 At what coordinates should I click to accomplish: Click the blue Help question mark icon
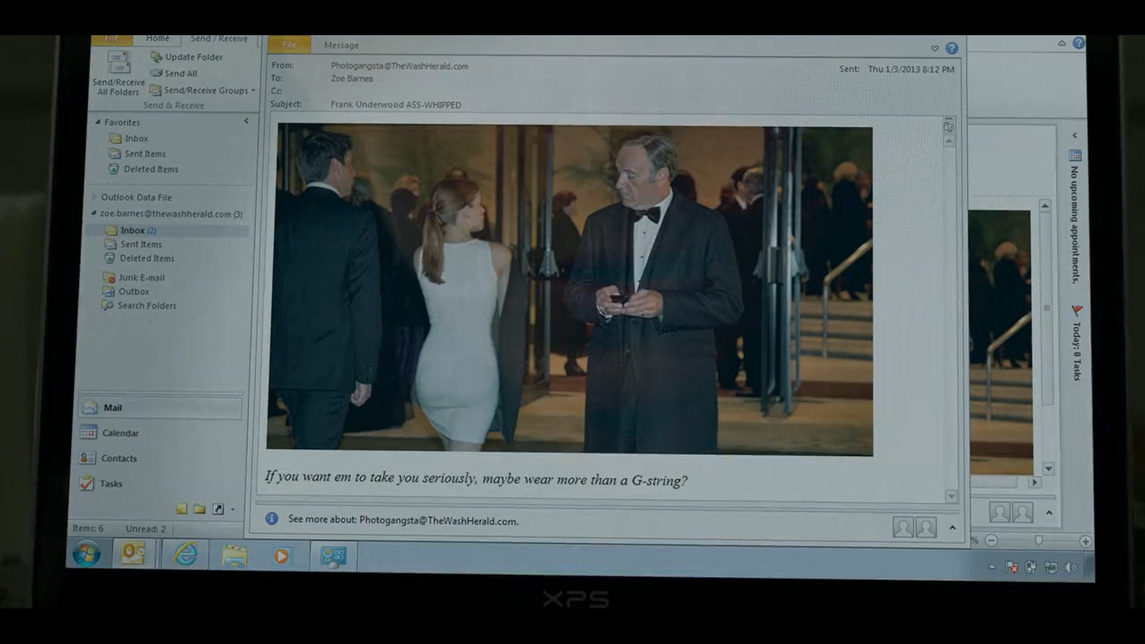(x=952, y=48)
